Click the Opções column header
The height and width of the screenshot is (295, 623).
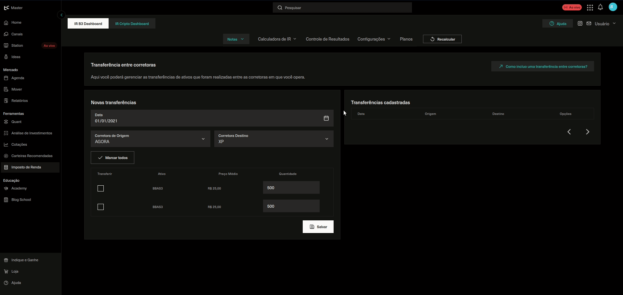565,114
